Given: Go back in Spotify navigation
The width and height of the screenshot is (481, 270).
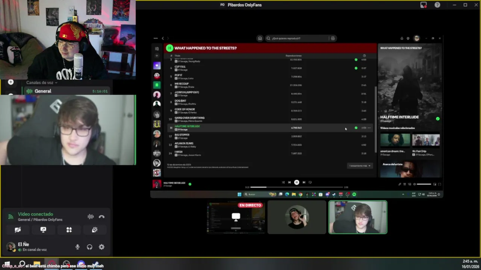Looking at the screenshot, I should [x=163, y=38].
